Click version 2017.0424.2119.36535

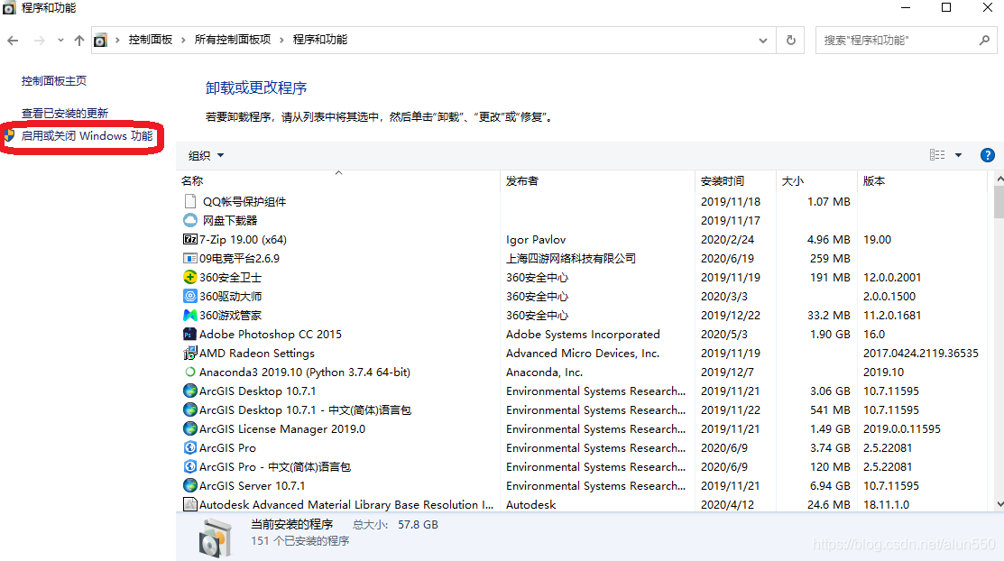click(x=921, y=353)
